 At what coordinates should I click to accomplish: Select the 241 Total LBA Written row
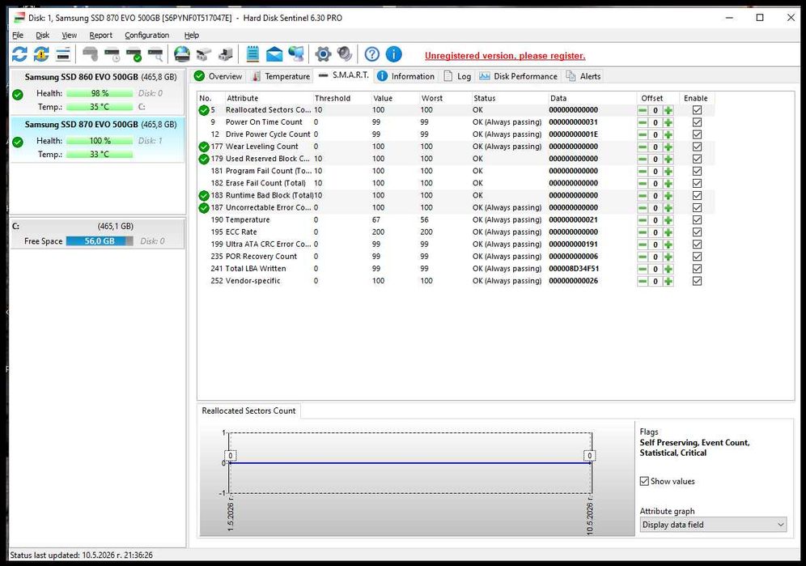tap(456, 269)
